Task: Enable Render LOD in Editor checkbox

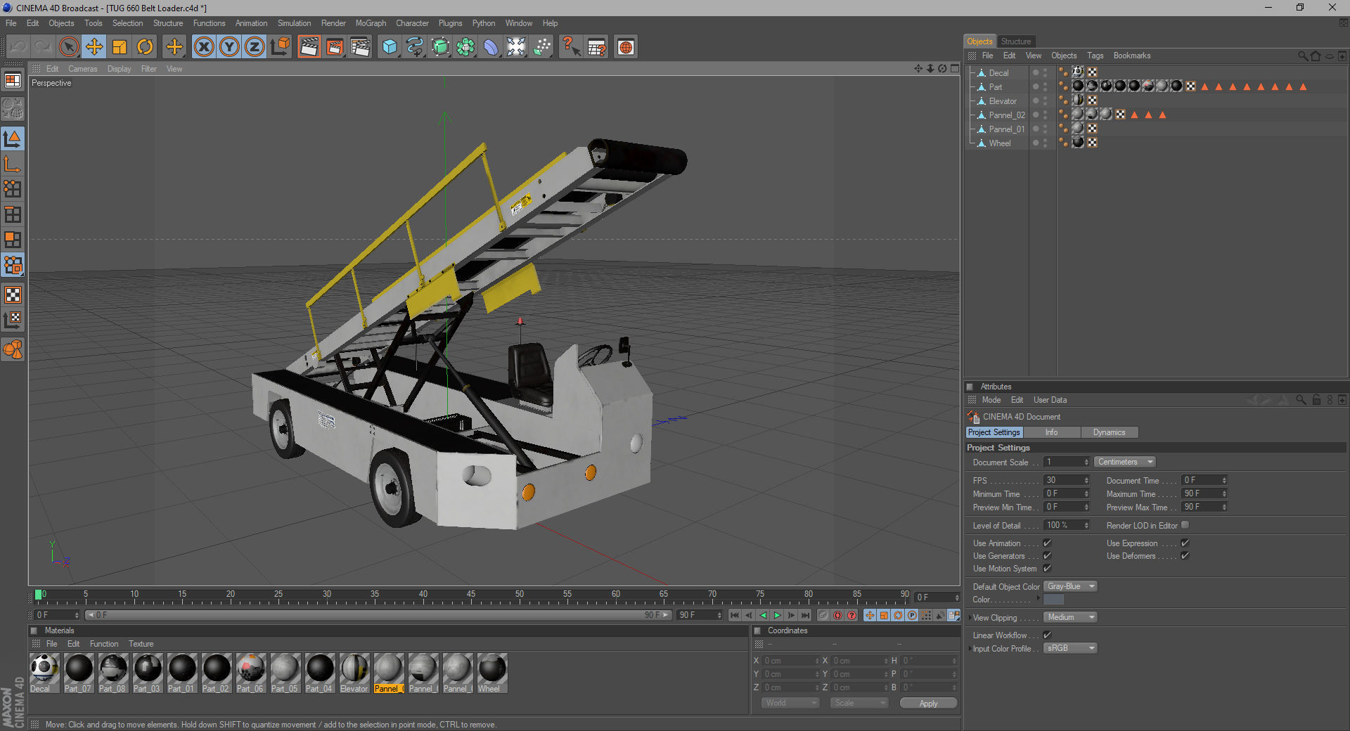Action: [x=1185, y=525]
